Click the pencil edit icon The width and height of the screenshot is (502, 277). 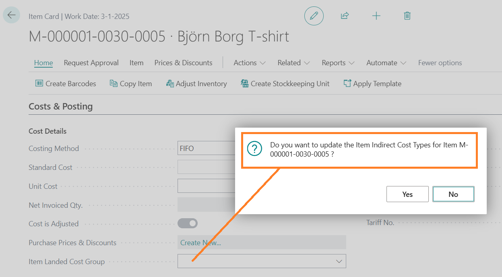tap(314, 16)
